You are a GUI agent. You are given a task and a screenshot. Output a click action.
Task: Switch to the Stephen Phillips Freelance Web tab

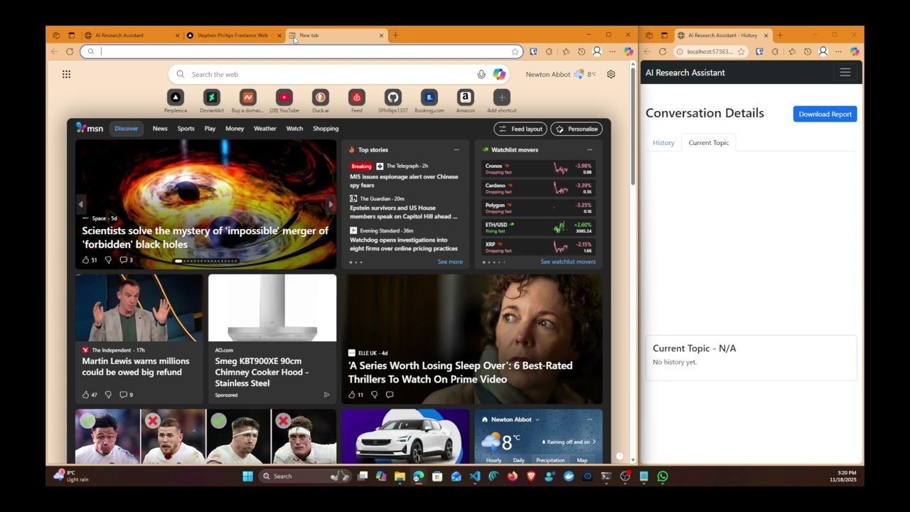235,35
